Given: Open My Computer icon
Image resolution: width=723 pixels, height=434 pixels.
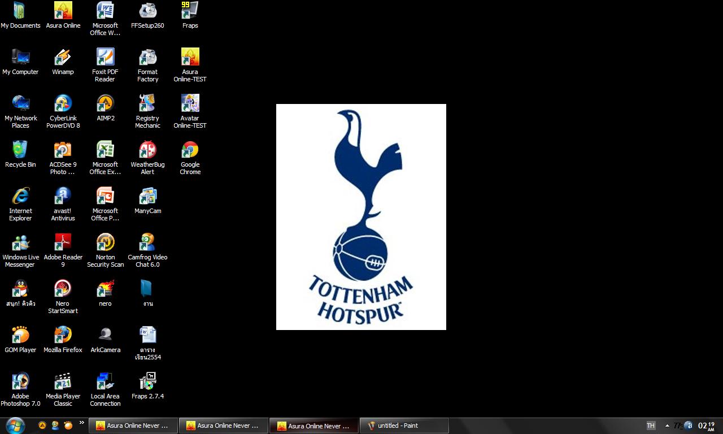Looking at the screenshot, I should pos(20,62).
